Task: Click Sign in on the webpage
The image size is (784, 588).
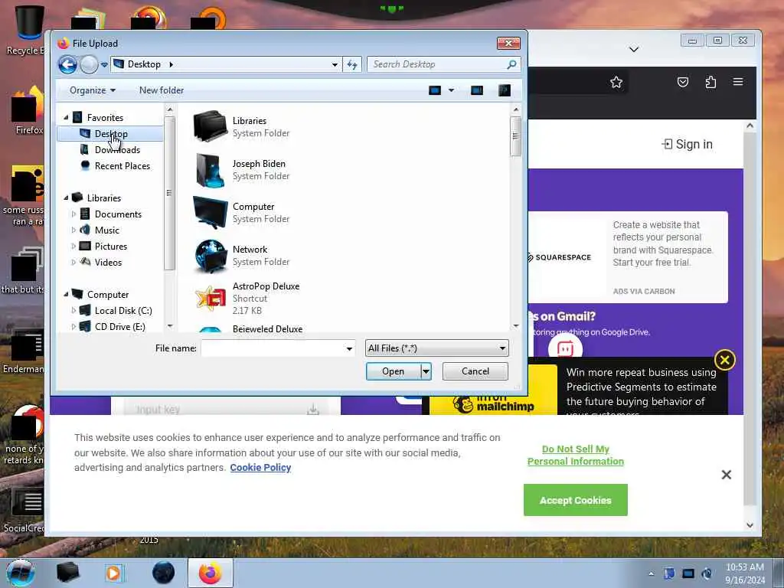Action: 687,144
